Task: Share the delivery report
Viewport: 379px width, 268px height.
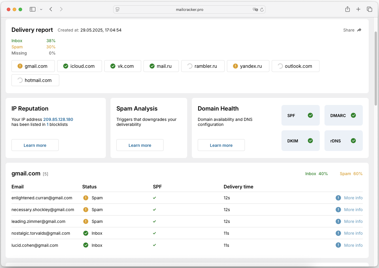Action: coord(352,30)
